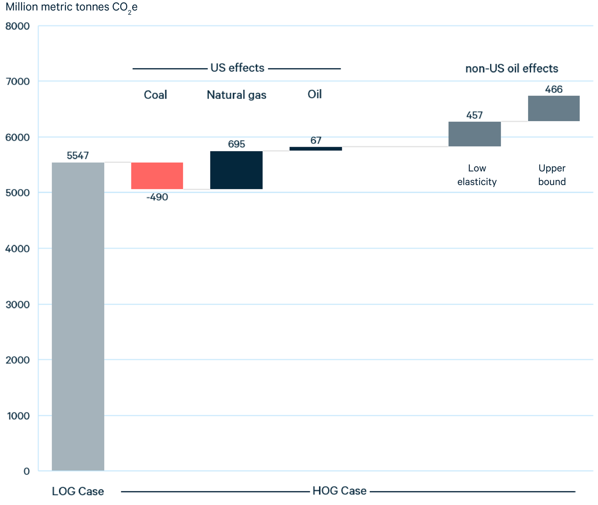Click the LOG Case axis label
The image size is (598, 505).
pyautogui.click(x=78, y=491)
